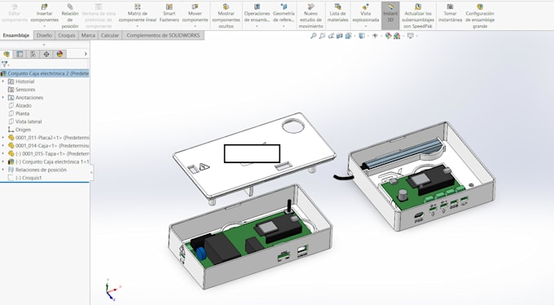Screen dimensions: 554x305
Task: Expand Relaciones de posición folder
Action: pos(3,170)
